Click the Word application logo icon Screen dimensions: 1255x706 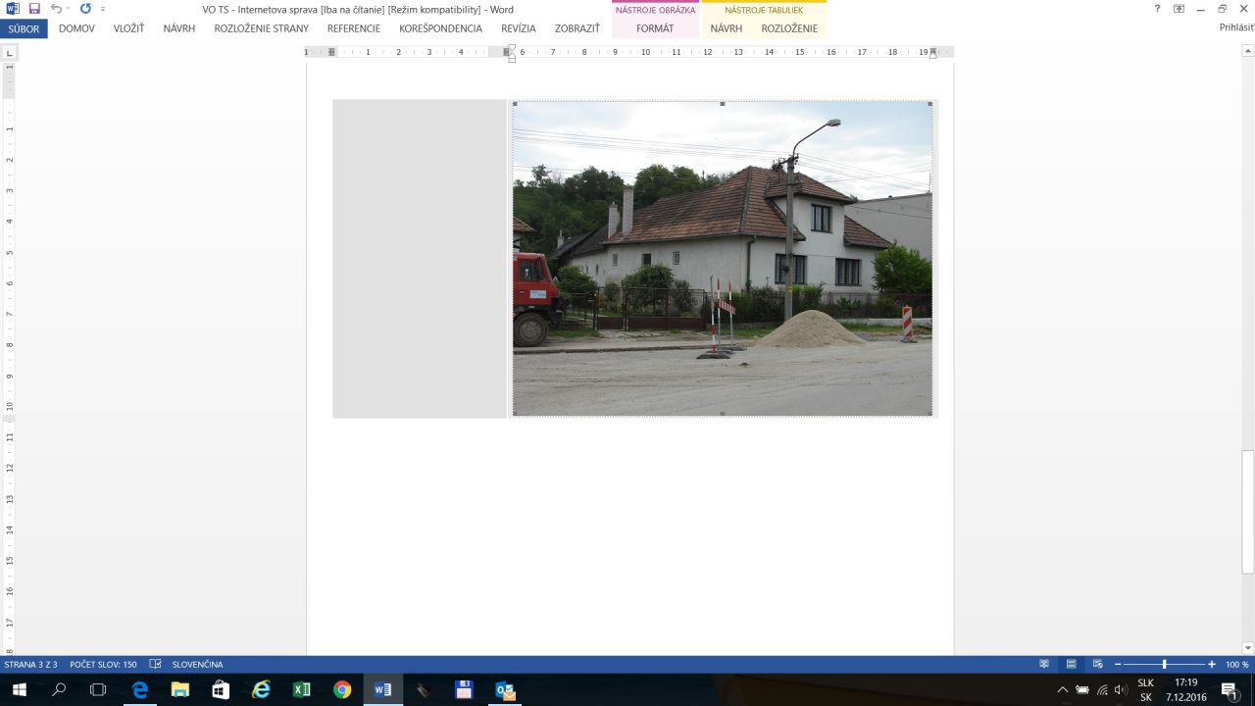coord(13,9)
